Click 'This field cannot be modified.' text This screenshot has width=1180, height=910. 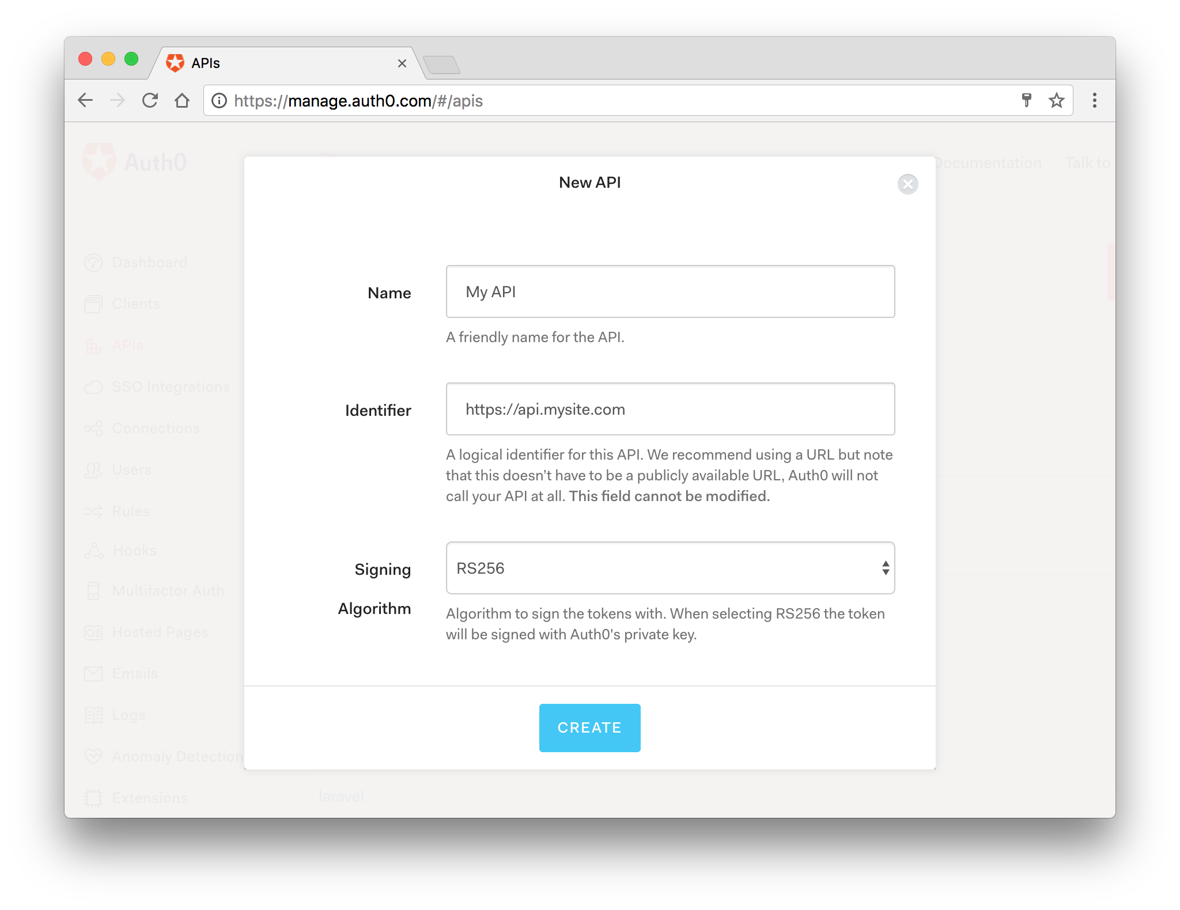tap(670, 496)
